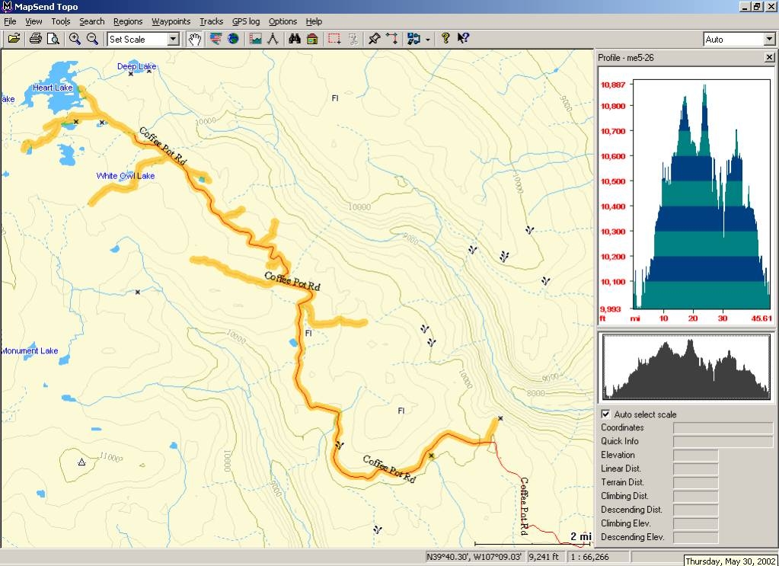Click the 10,887 peak elevation label

(x=613, y=85)
